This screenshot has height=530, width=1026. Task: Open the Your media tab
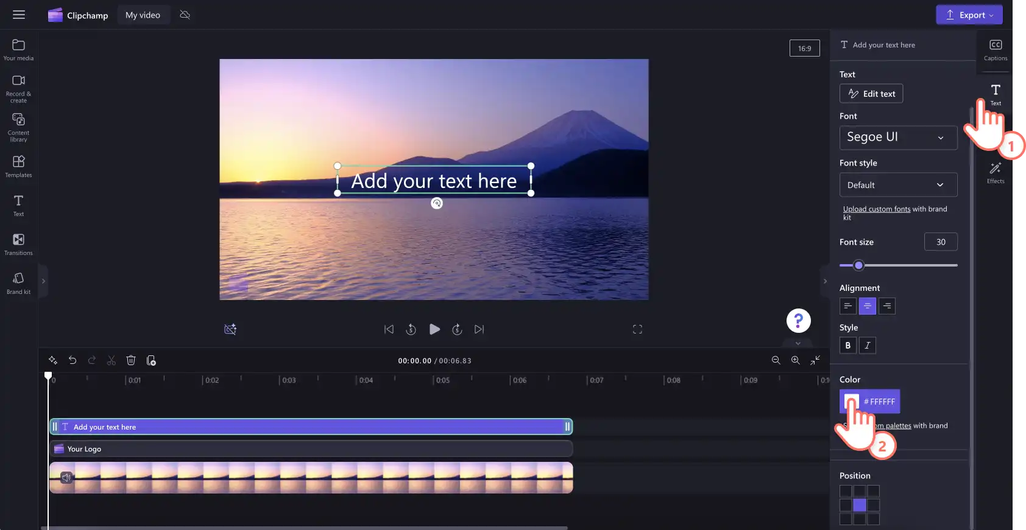[18, 50]
